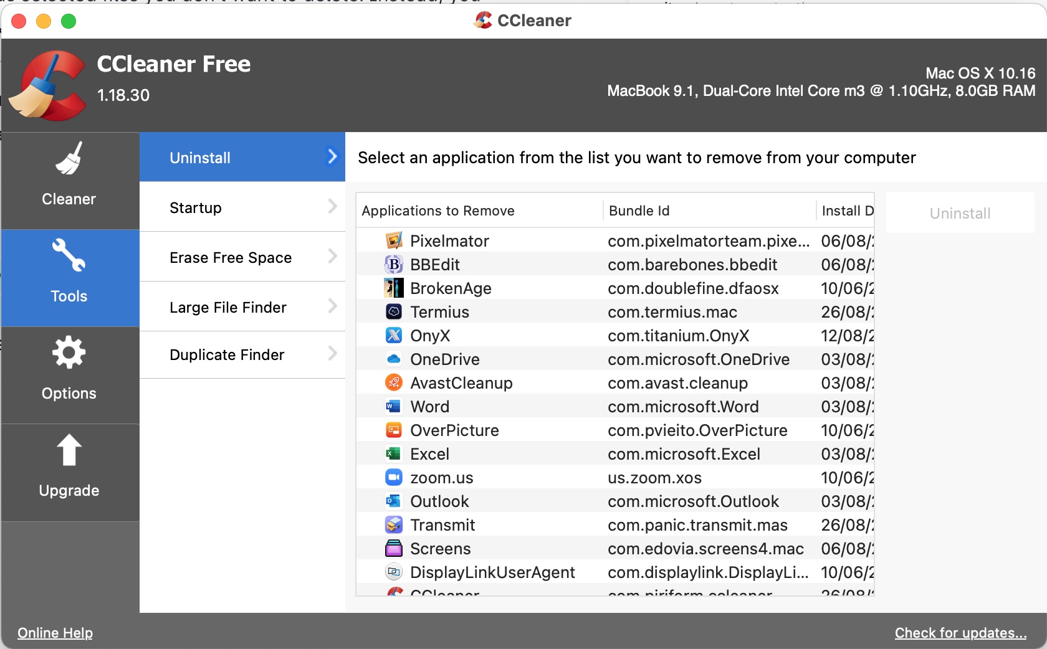Select com.barebones.bbedit bundle id cell
Viewport: 1047px width, 649px height.
point(692,264)
